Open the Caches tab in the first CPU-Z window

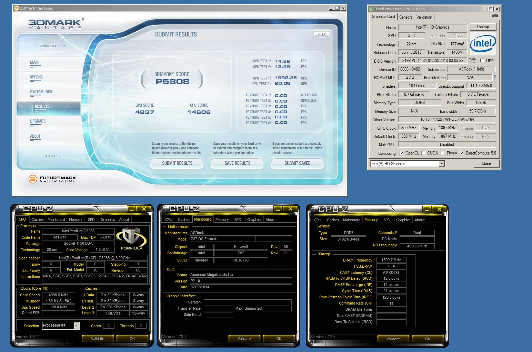(x=37, y=220)
